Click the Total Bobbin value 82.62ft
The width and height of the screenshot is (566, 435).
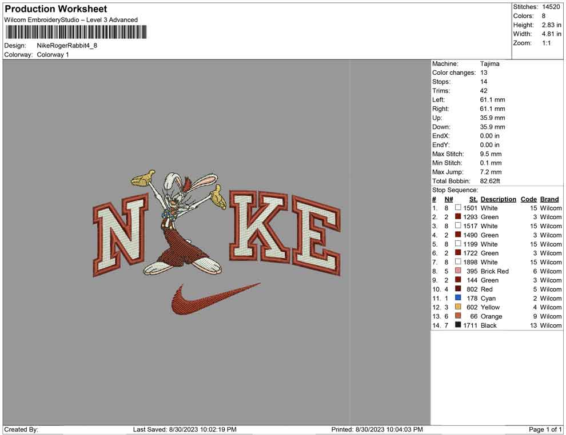coord(490,181)
